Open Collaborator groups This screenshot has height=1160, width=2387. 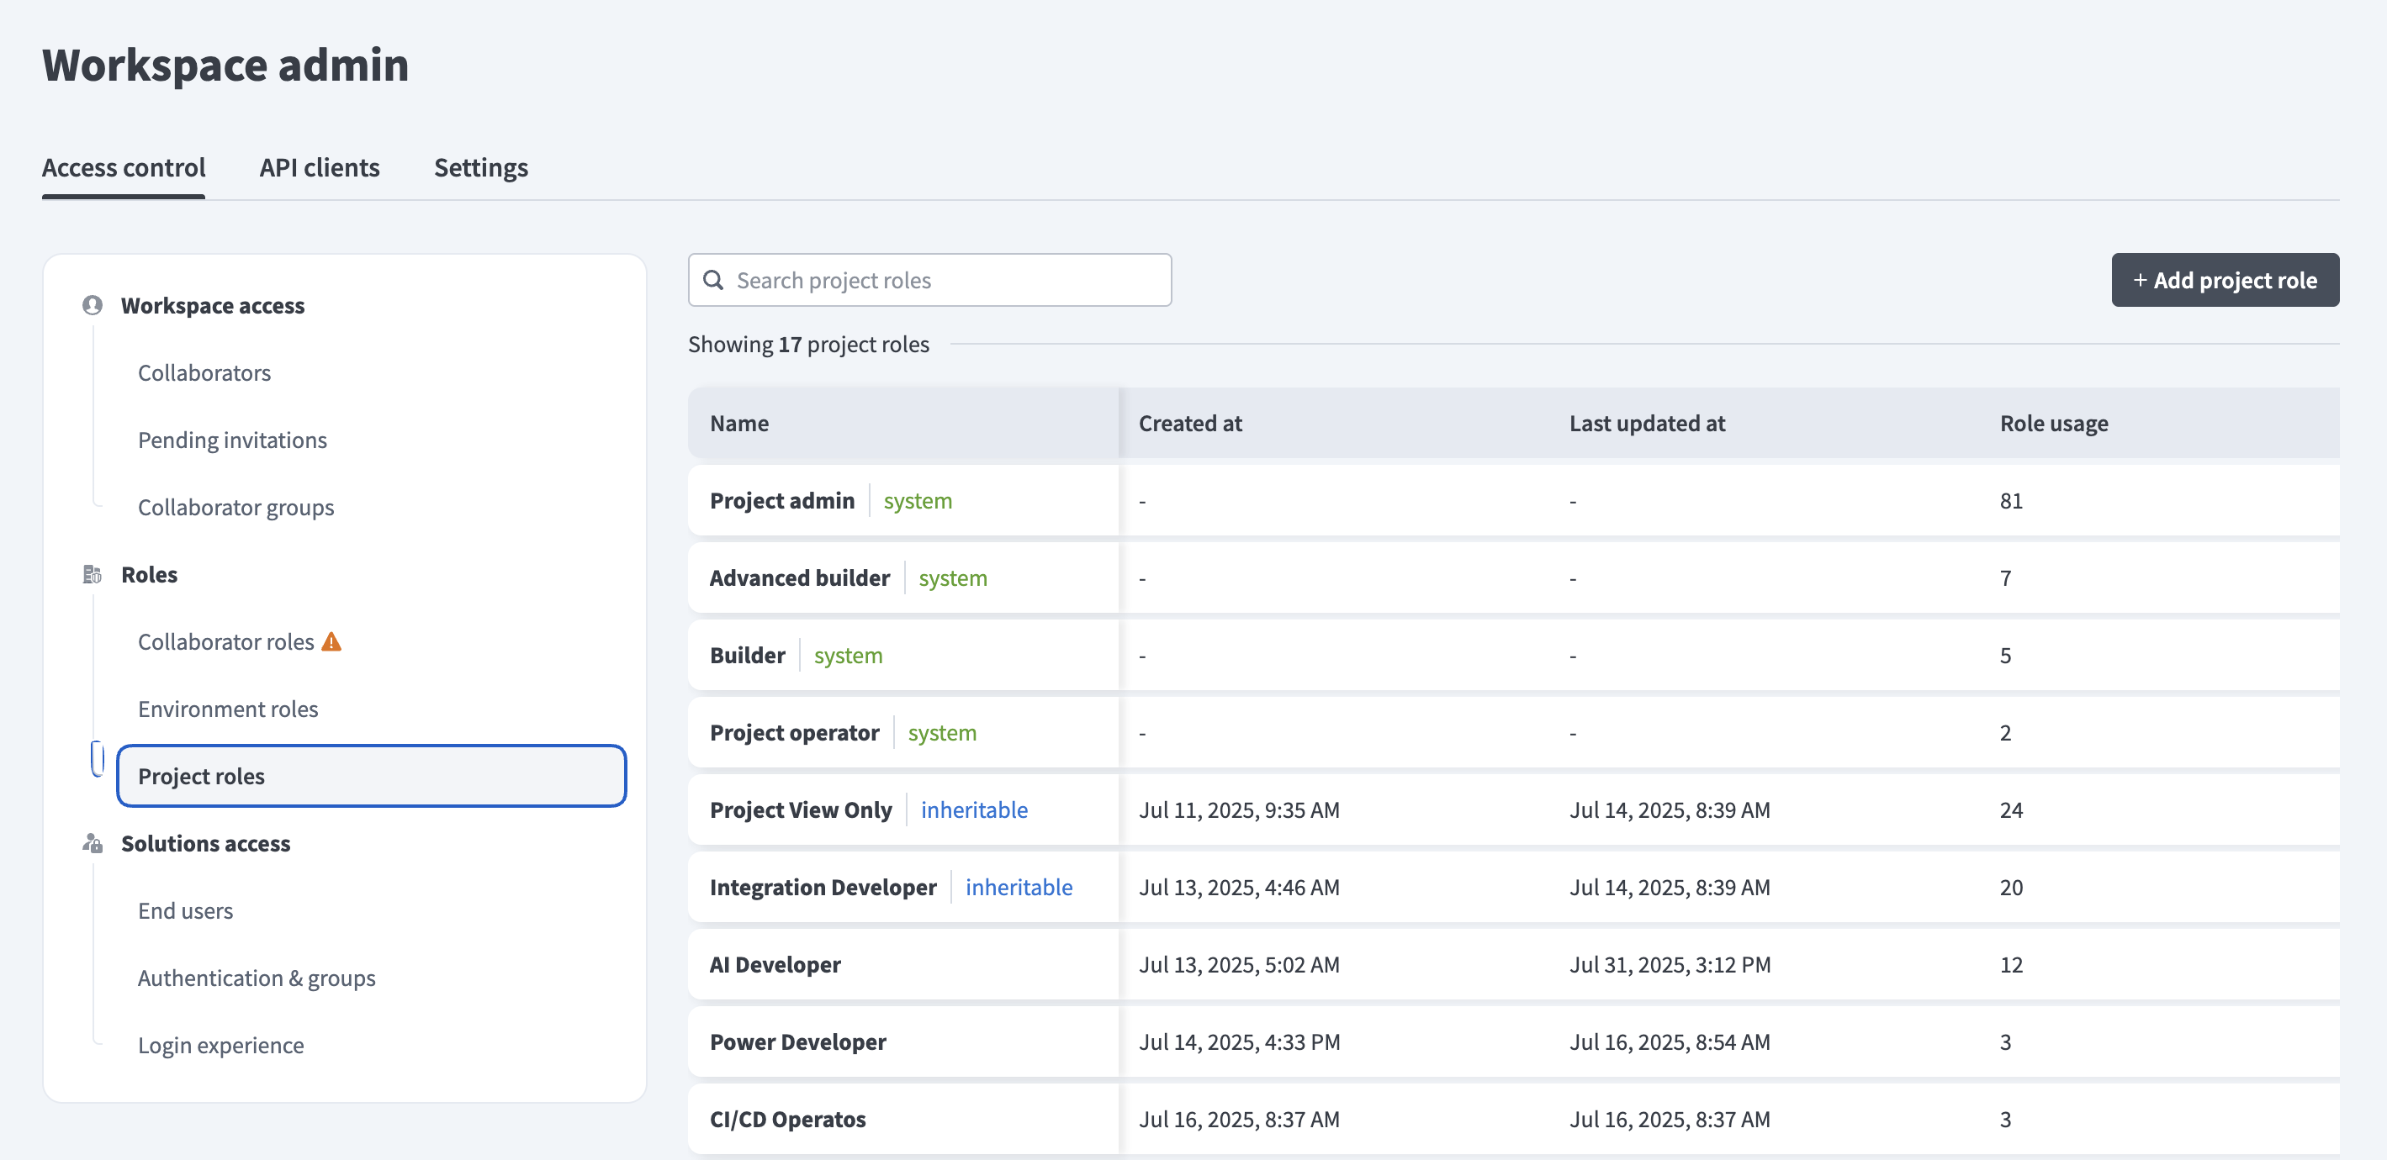click(x=236, y=506)
